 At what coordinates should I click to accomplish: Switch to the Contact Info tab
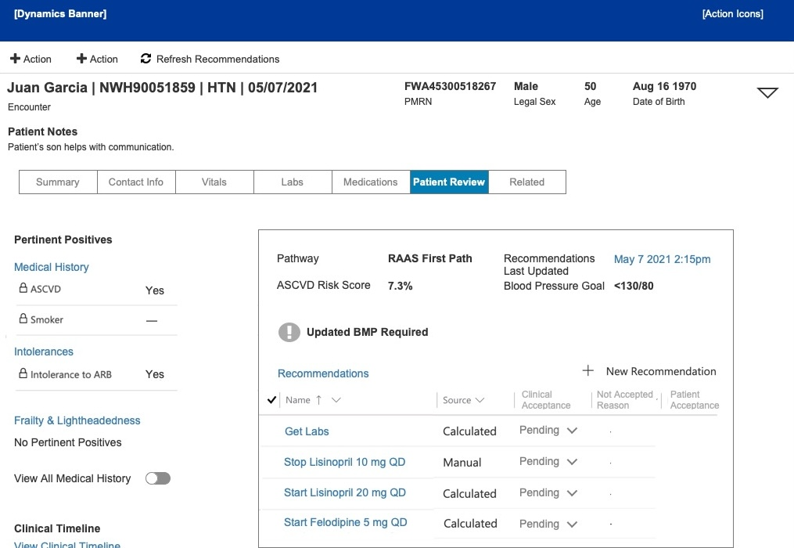(x=135, y=182)
